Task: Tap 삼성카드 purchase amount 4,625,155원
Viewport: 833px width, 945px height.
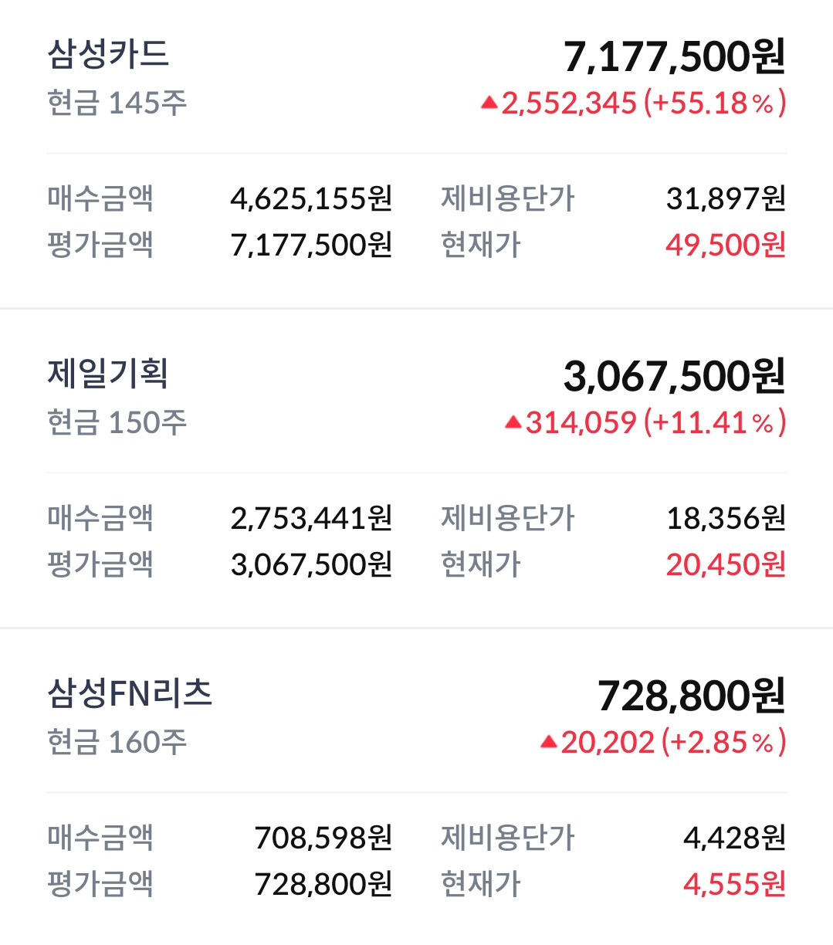Action: coord(312,198)
